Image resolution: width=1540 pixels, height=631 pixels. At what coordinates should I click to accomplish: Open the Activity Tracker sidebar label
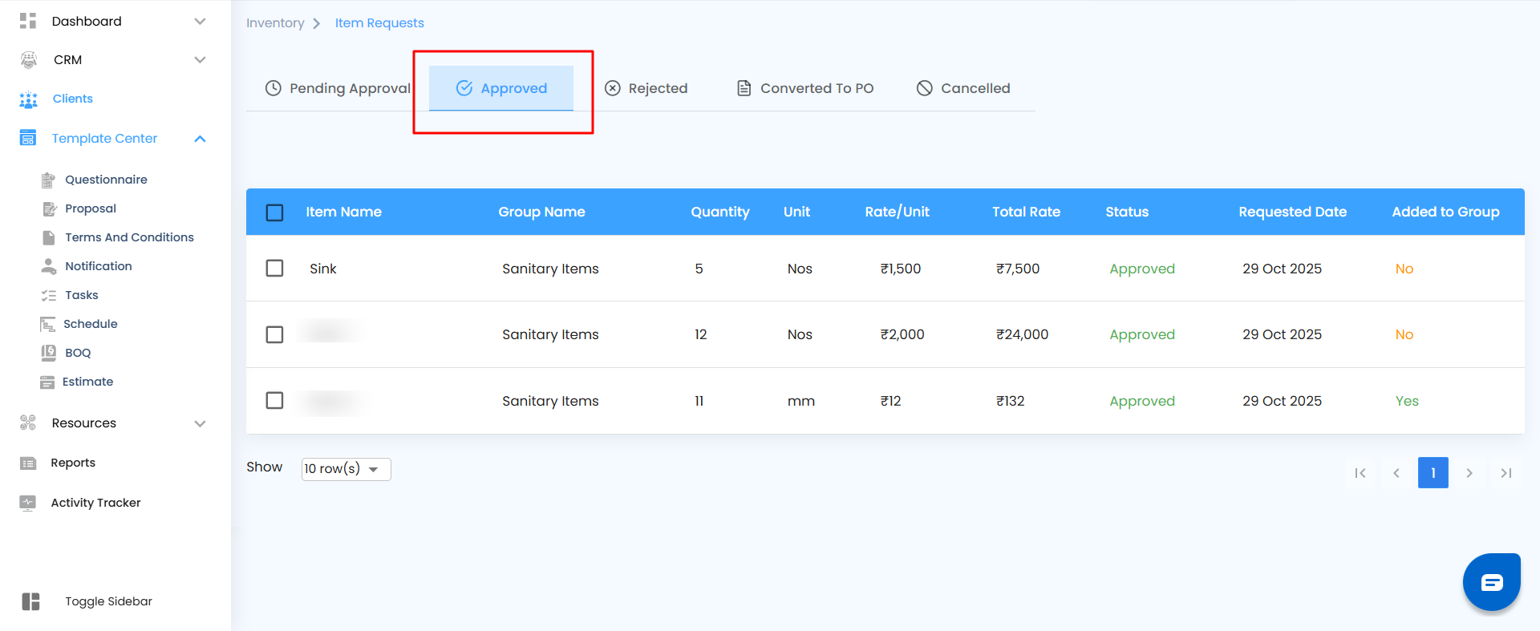95,503
